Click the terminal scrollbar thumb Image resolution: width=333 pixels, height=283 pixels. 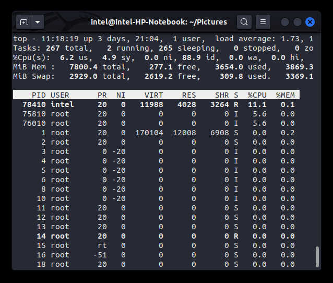pos(317,257)
